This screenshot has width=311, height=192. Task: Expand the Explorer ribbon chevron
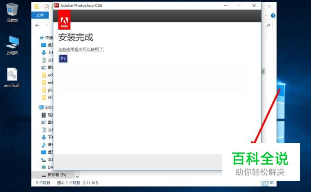pyautogui.click(x=266, y=16)
